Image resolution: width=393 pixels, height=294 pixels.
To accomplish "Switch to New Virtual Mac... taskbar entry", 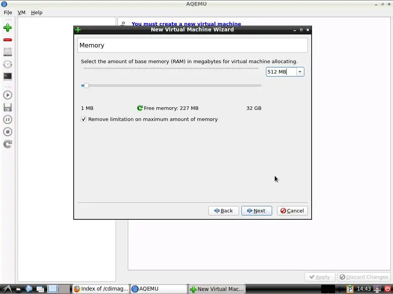I will click(x=217, y=289).
